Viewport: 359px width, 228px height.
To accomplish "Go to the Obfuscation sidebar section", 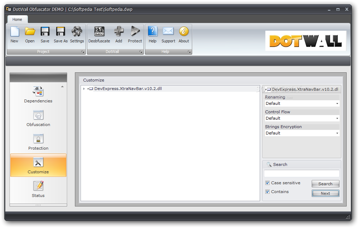I will click(x=38, y=118).
